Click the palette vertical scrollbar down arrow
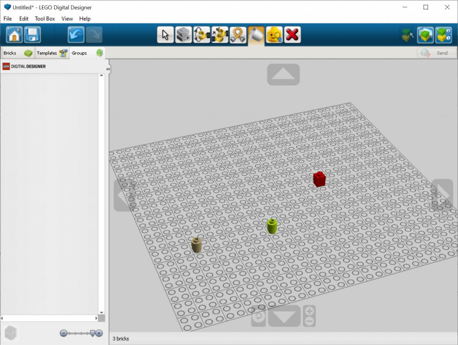458x345 pixels. click(102, 313)
